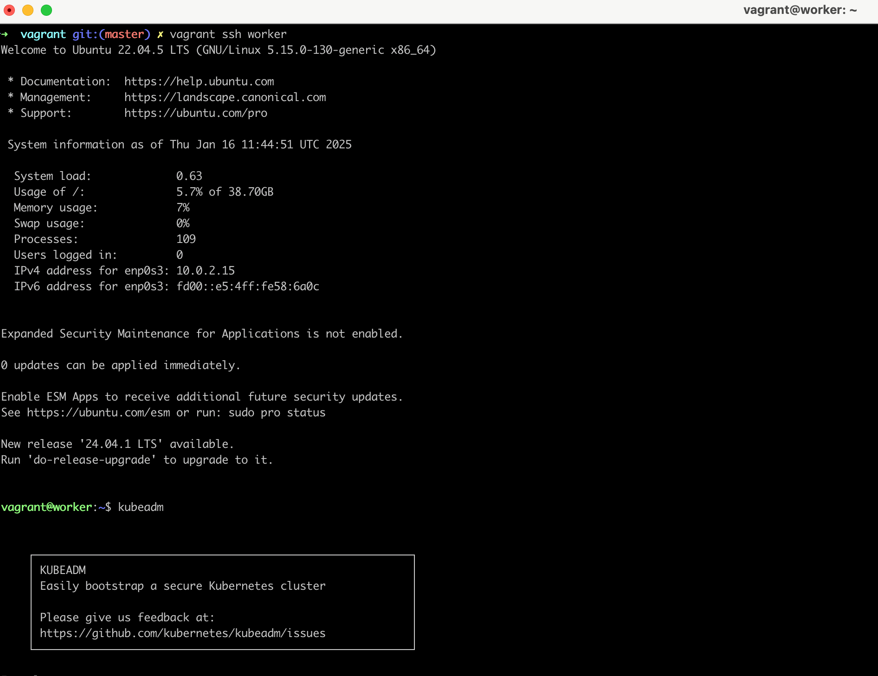Click the red close traffic light
The width and height of the screenshot is (878, 676).
pyautogui.click(x=9, y=10)
